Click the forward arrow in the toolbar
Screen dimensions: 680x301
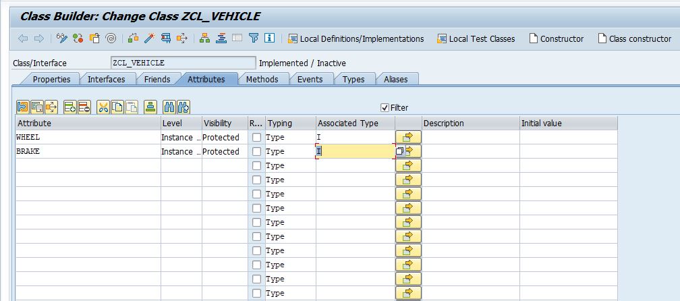click(39, 38)
